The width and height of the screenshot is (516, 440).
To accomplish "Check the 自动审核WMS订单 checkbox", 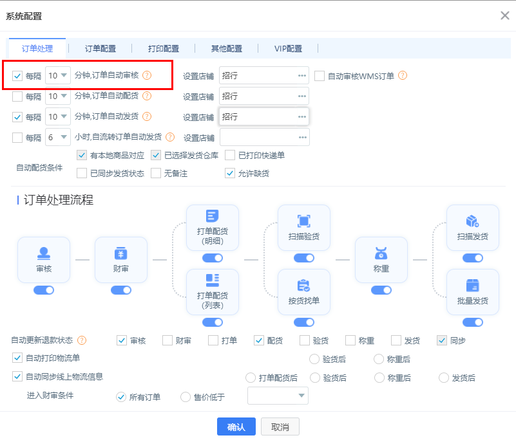I will point(320,76).
